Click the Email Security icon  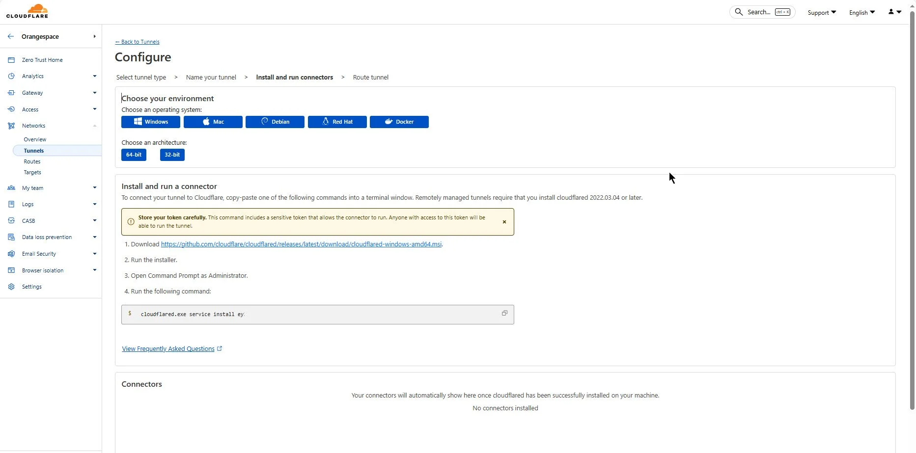click(x=11, y=254)
